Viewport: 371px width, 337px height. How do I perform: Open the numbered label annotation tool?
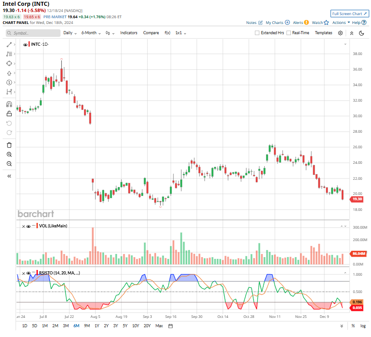[9, 83]
